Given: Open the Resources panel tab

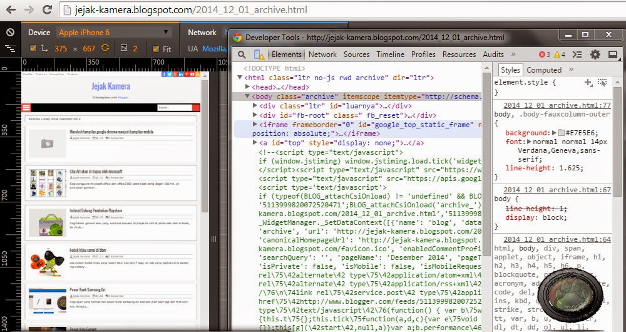Looking at the screenshot, I should click(459, 54).
